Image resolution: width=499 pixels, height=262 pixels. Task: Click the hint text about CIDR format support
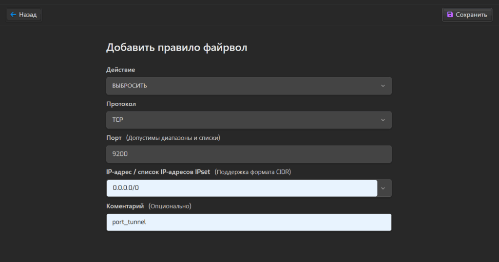click(253, 172)
